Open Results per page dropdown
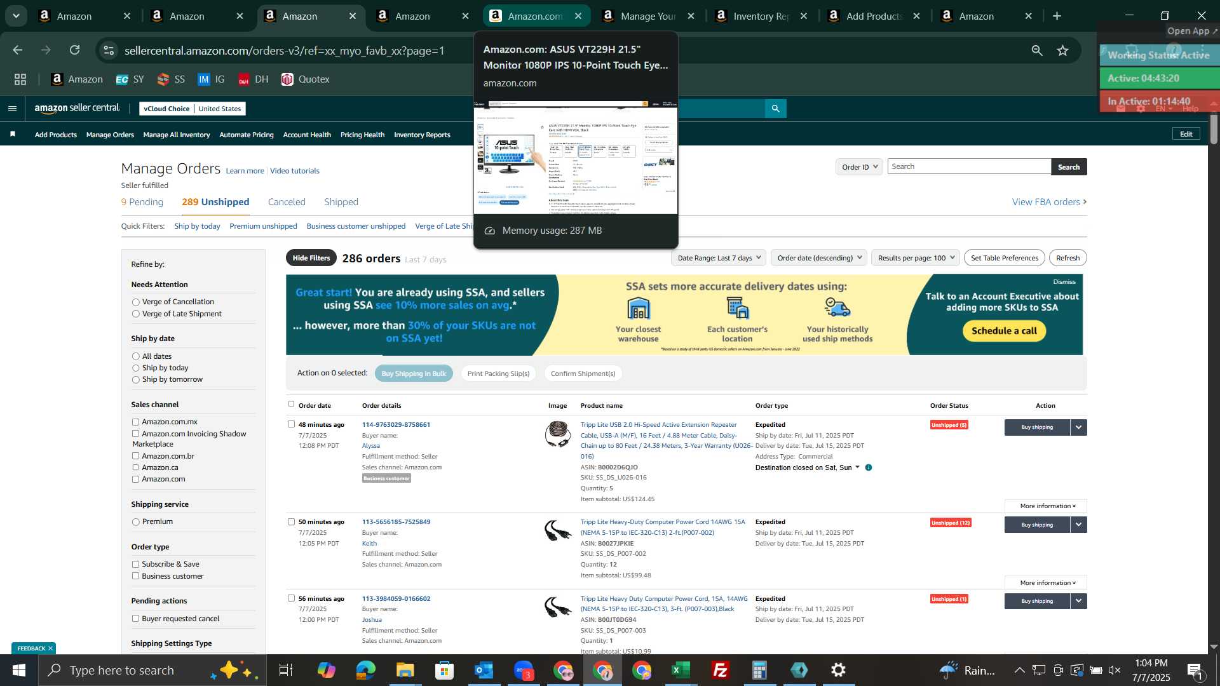Viewport: 1220px width, 686px height. point(916,258)
